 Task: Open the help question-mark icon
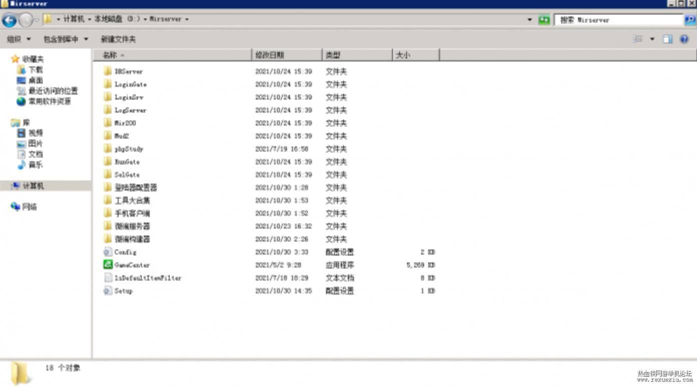(684, 39)
